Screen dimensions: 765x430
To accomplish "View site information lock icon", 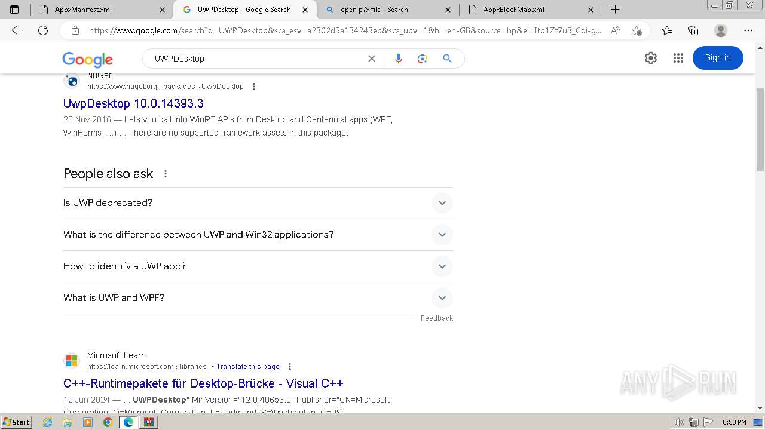I will (x=75, y=30).
